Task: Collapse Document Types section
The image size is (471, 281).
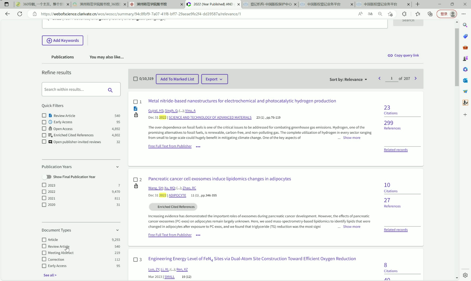Action: (x=117, y=230)
